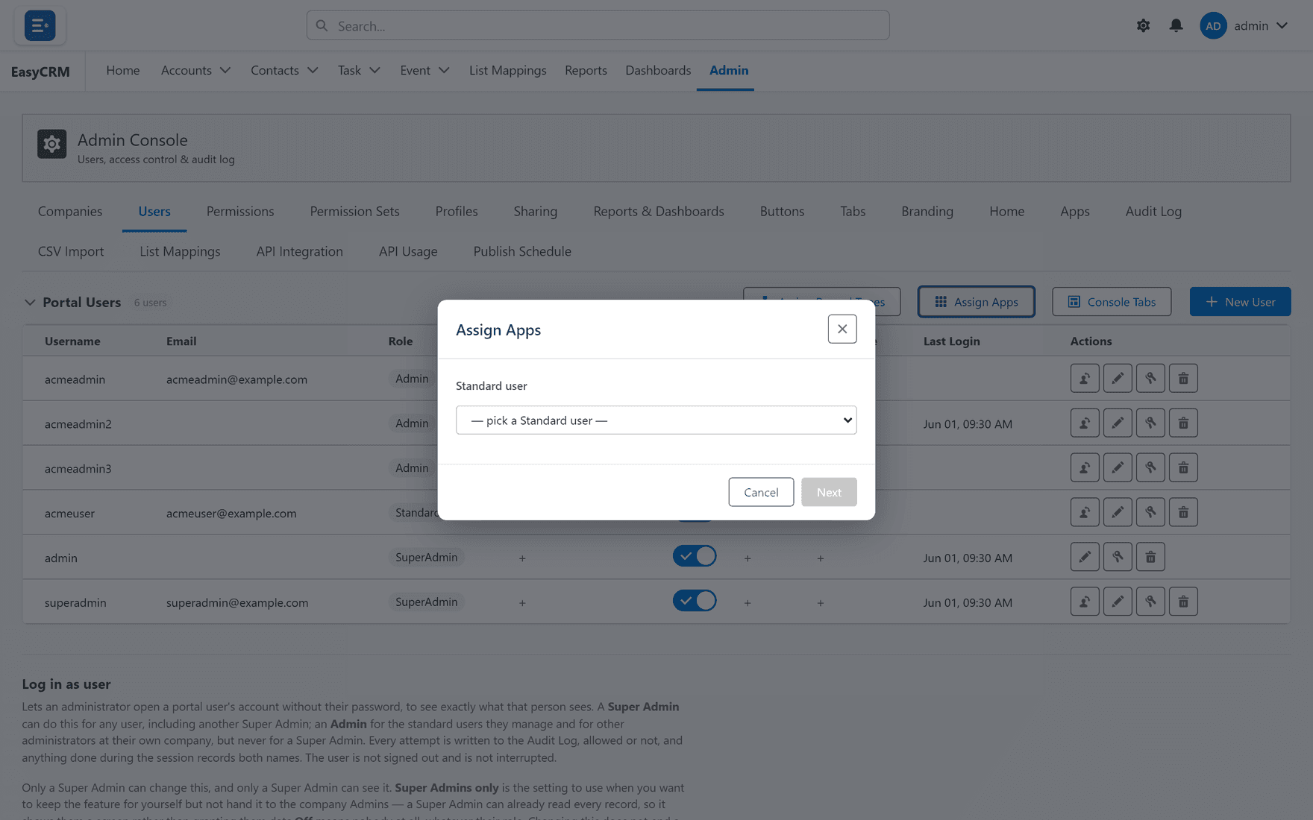1313x820 pixels.
Task: Open the Profiles tab
Action: (457, 211)
